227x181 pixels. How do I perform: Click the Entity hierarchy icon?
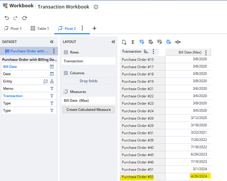[x=52, y=81]
